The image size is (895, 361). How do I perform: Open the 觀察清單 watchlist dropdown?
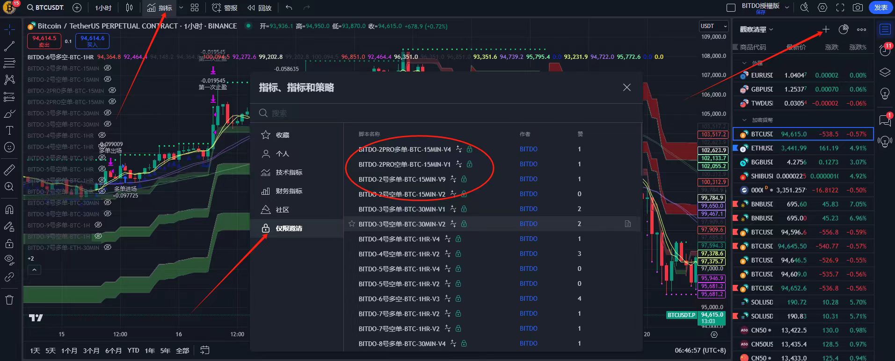click(x=757, y=29)
